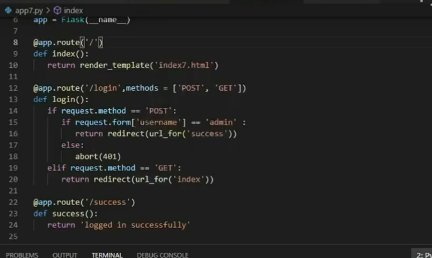432x258 pixels.
Task: Click 'methods' keyword on line 12
Action: 142,88
